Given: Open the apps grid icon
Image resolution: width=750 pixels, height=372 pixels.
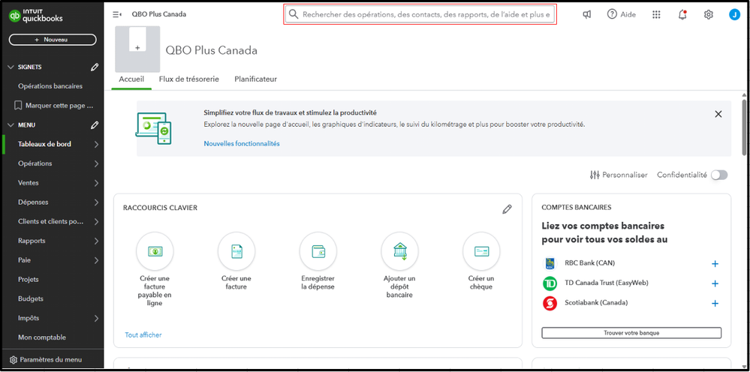Looking at the screenshot, I should point(656,14).
